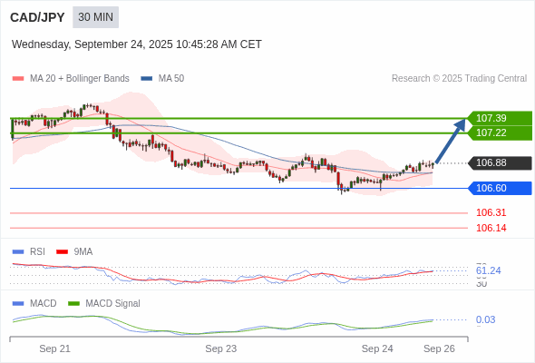Screen dimensions: 535x363
Task: Click the 61.24 RSI value label
Action: click(x=488, y=270)
